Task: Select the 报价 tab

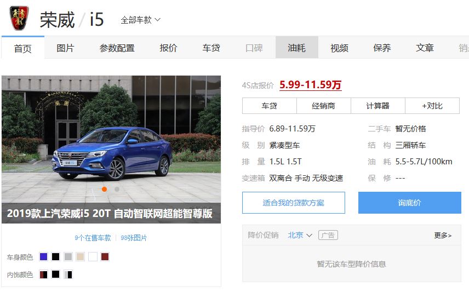Action: 168,48
